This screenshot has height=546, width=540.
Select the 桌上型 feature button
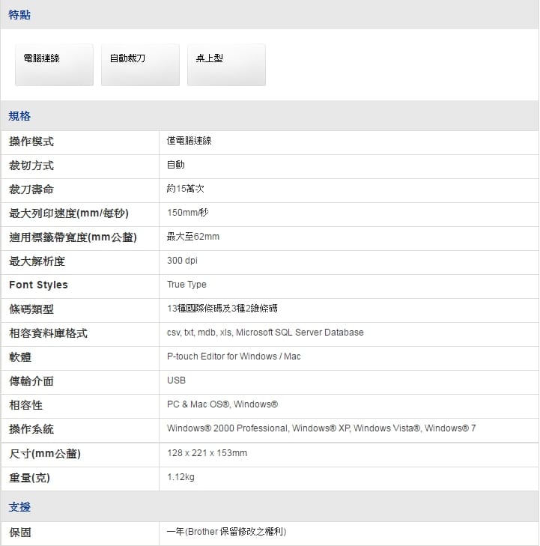pyautogui.click(x=226, y=64)
